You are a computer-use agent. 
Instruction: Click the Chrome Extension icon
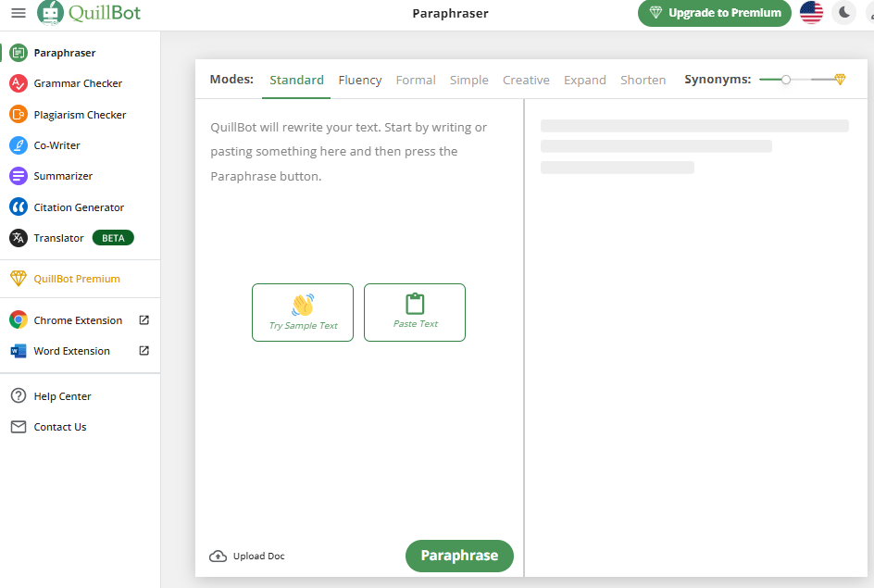tap(19, 319)
